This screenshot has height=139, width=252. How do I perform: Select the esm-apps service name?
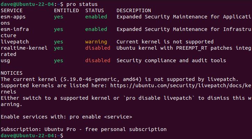click(x=13, y=17)
